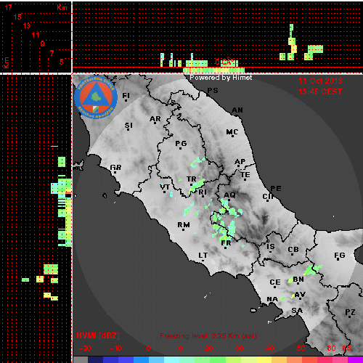
Task: Select the PE city label
Action: pyautogui.click(x=276, y=188)
